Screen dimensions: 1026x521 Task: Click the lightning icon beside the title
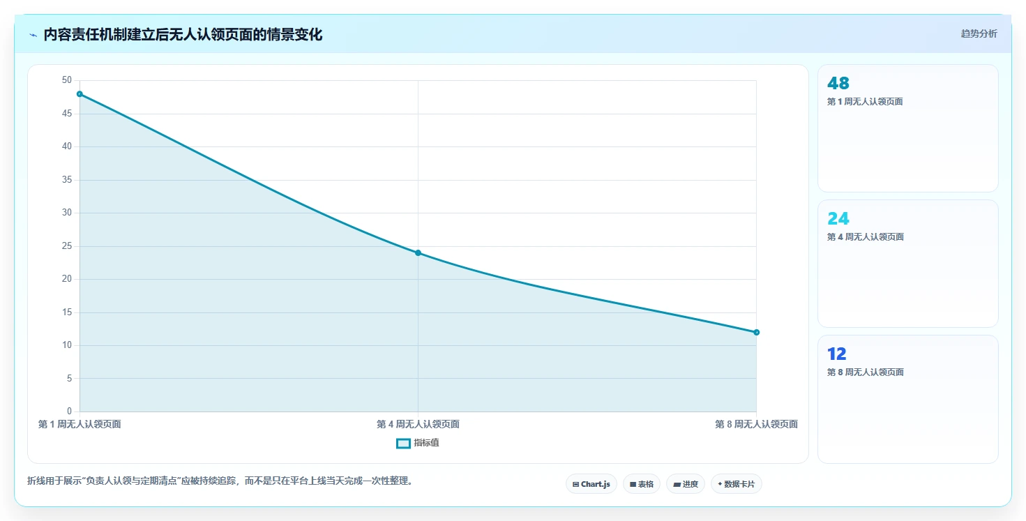[33, 35]
